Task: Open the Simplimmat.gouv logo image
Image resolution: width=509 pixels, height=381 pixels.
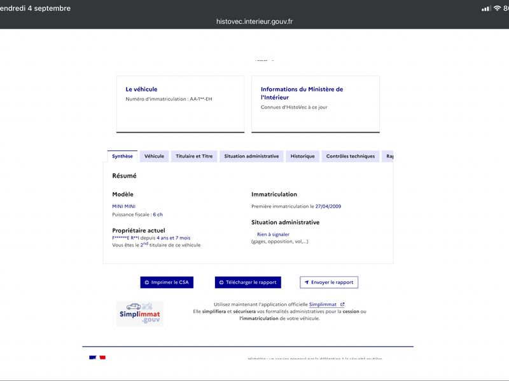Action: click(x=140, y=314)
